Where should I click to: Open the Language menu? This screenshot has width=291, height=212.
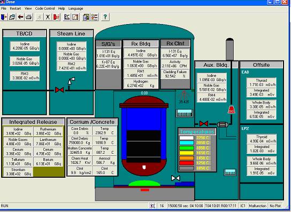(x=76, y=9)
